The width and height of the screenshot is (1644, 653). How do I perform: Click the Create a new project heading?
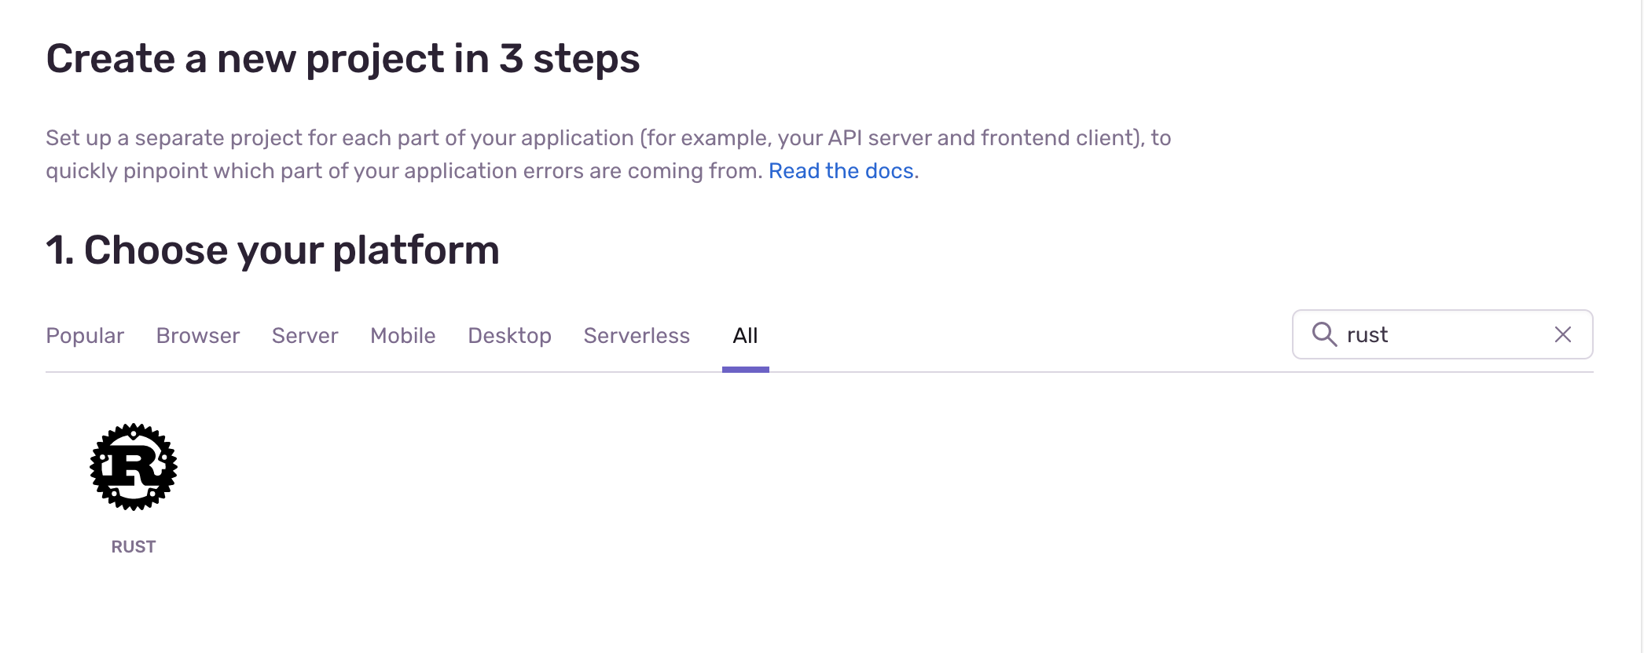(x=343, y=59)
